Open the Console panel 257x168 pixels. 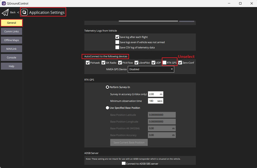tap(11, 57)
